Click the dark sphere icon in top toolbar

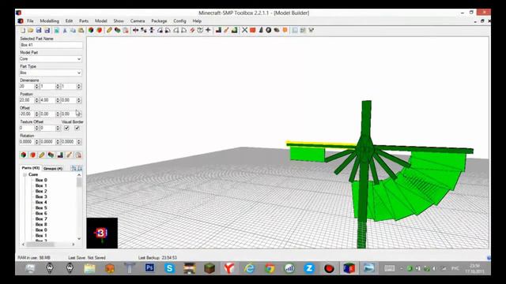pos(269,30)
